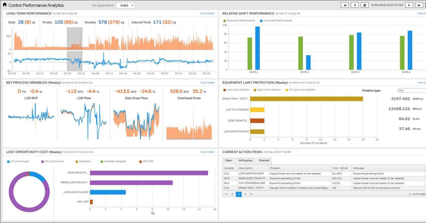Open View Detail for LONG TERM PERFORMANCE

tap(208, 13)
